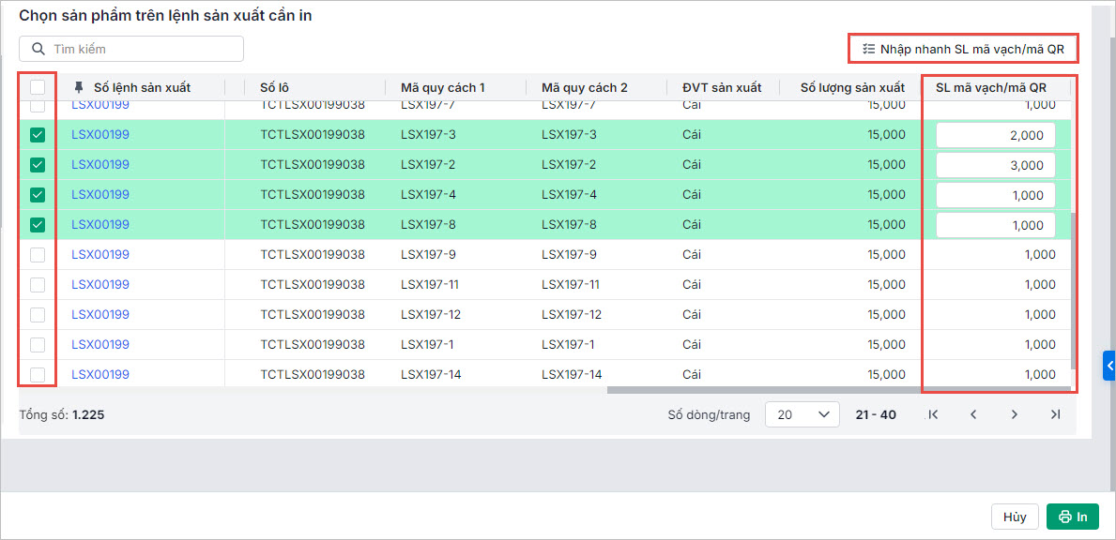Open LSX00199 link in LSX197-2 row
Image resolution: width=1116 pixels, height=540 pixels.
100,165
